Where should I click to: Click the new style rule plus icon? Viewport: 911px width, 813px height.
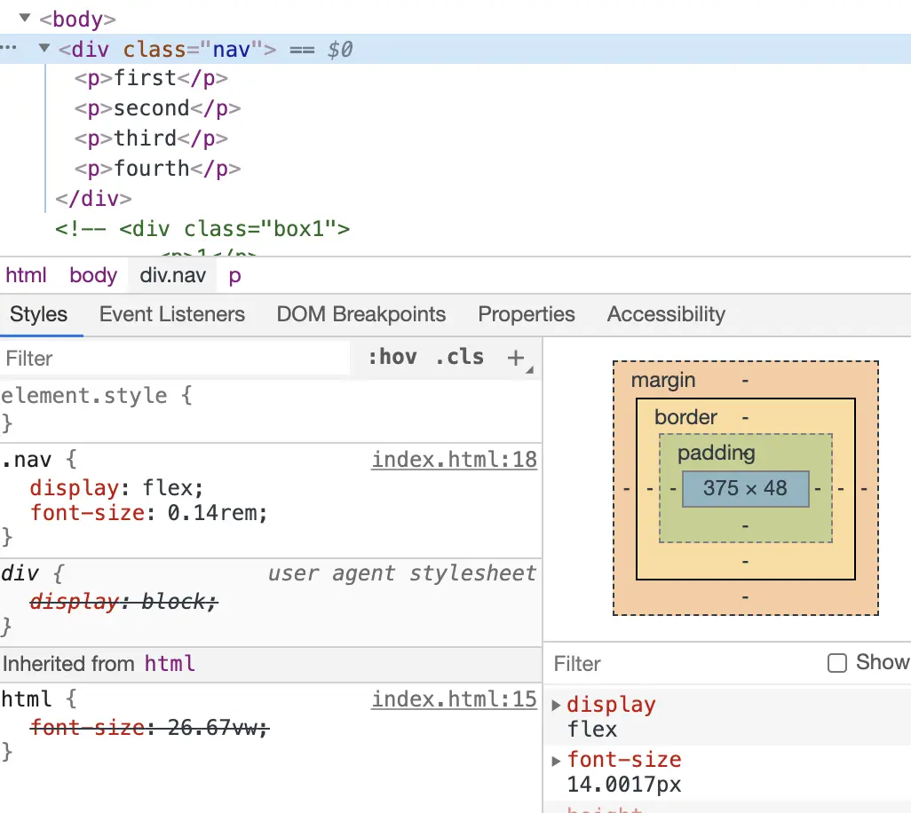516,358
